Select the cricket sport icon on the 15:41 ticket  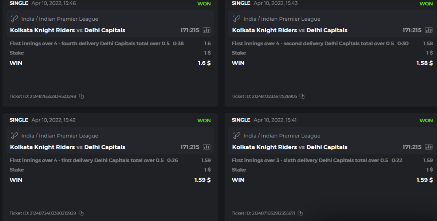click(236, 136)
